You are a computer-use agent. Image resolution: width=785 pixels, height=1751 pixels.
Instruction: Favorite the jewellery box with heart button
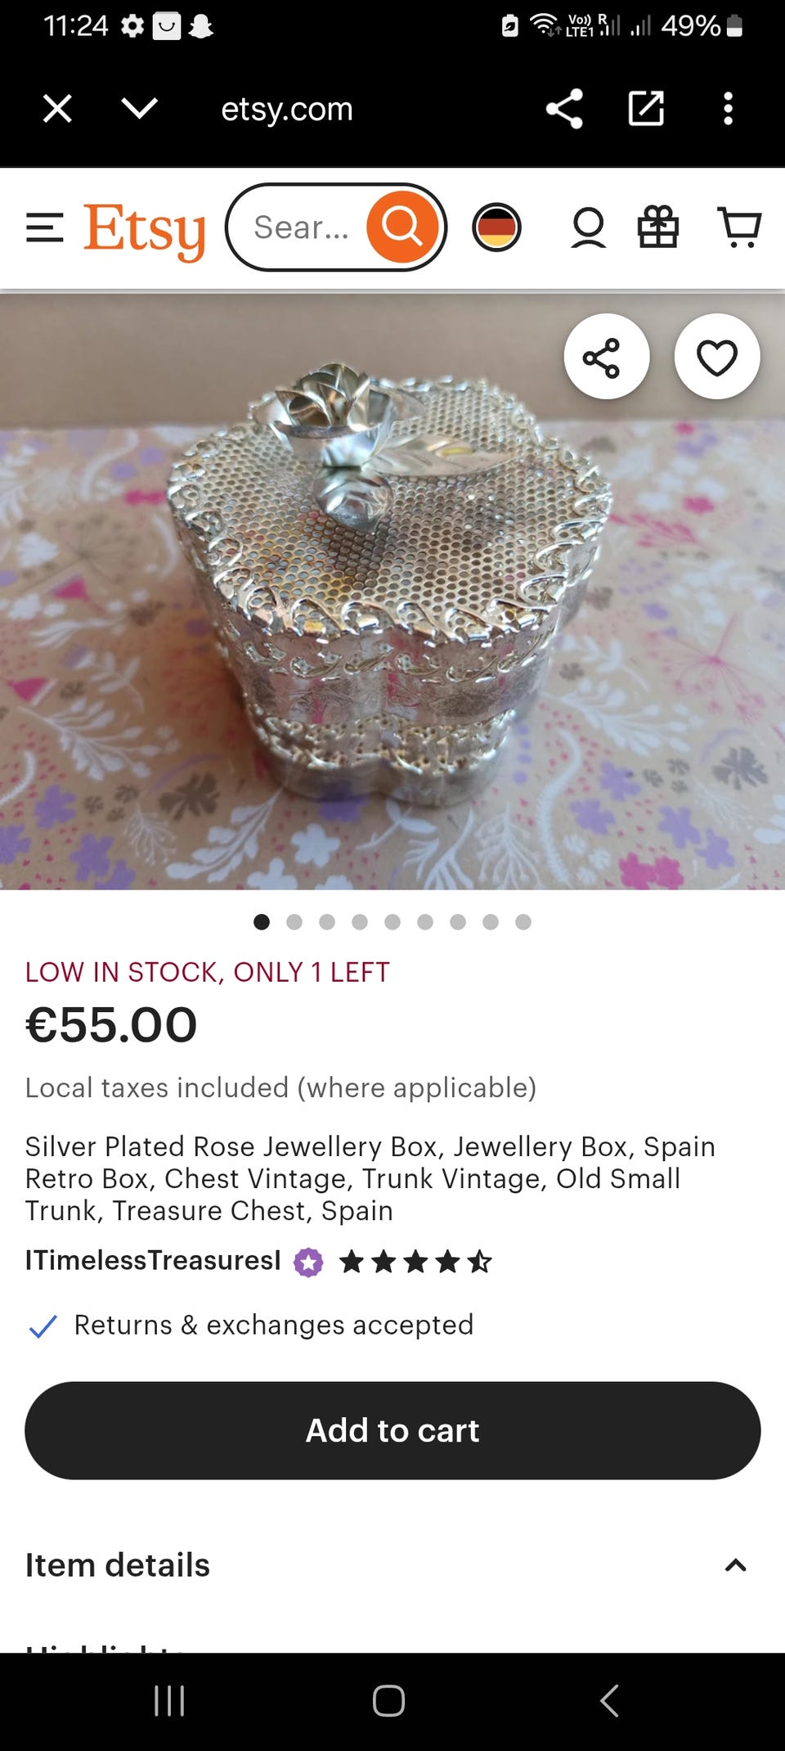click(717, 357)
